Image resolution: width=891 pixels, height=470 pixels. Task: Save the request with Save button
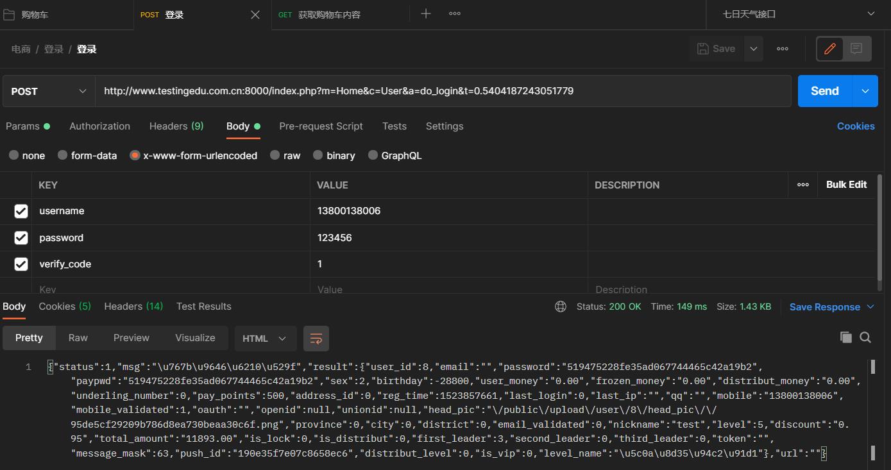point(717,49)
